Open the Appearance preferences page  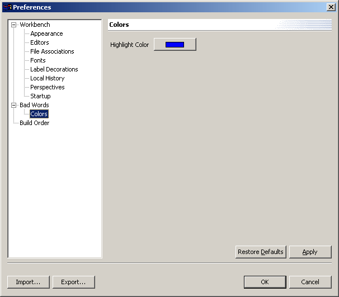pyautogui.click(x=46, y=33)
